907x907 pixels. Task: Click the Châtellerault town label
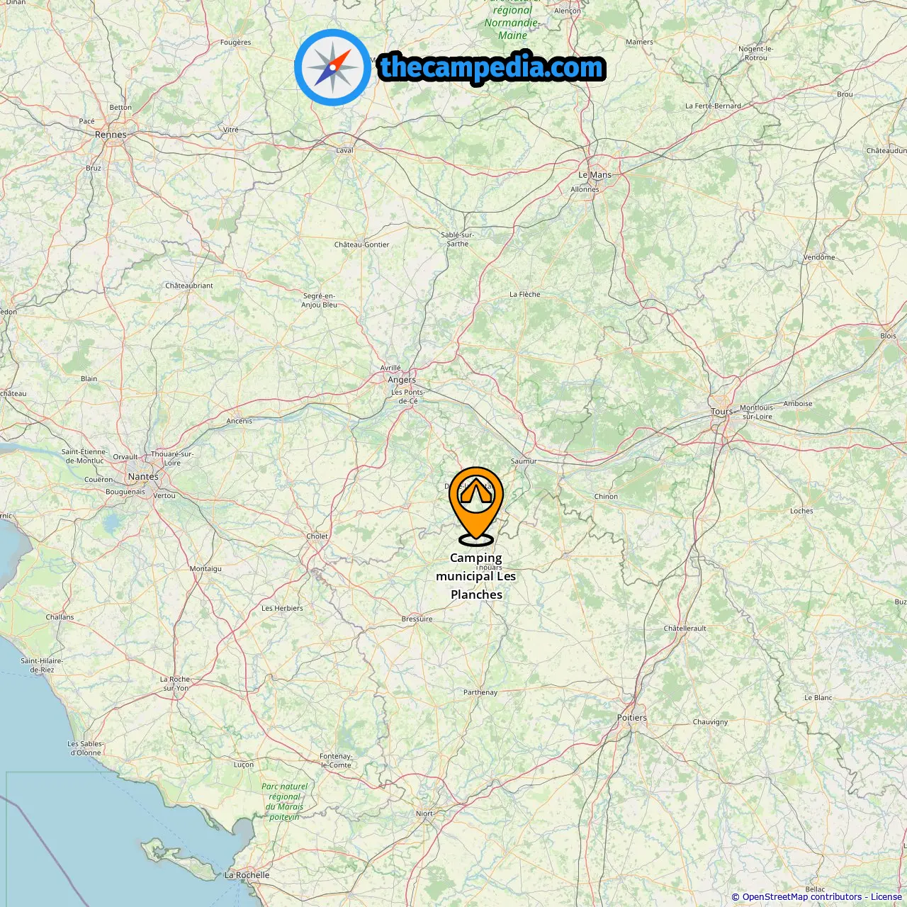tap(685, 629)
